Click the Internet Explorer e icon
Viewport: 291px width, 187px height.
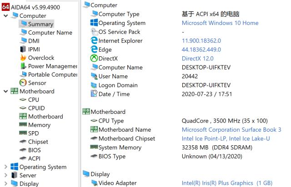point(94,40)
